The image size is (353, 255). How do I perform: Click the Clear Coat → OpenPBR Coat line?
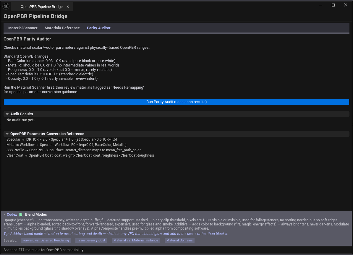coord(81,155)
